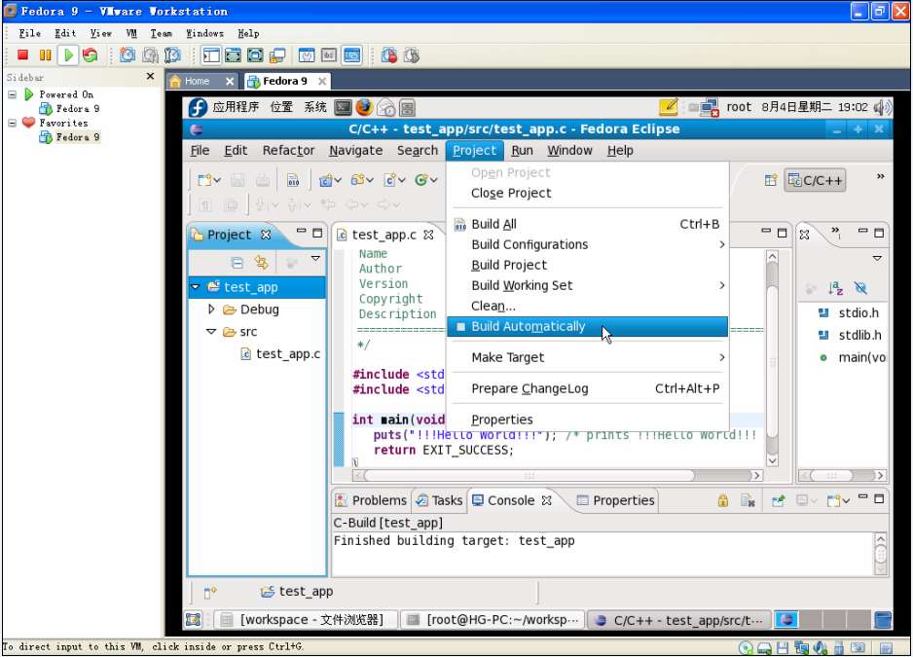The height and width of the screenshot is (657, 913).
Task: Close the test_app.c editor tab
Action: tap(428, 235)
